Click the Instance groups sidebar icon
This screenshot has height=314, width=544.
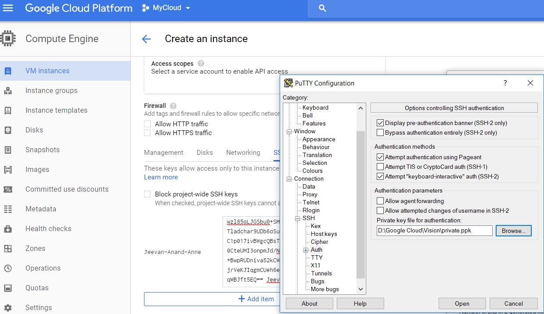tap(8, 91)
